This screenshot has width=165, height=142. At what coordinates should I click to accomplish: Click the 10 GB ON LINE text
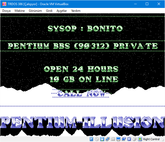pyautogui.click(x=84, y=79)
